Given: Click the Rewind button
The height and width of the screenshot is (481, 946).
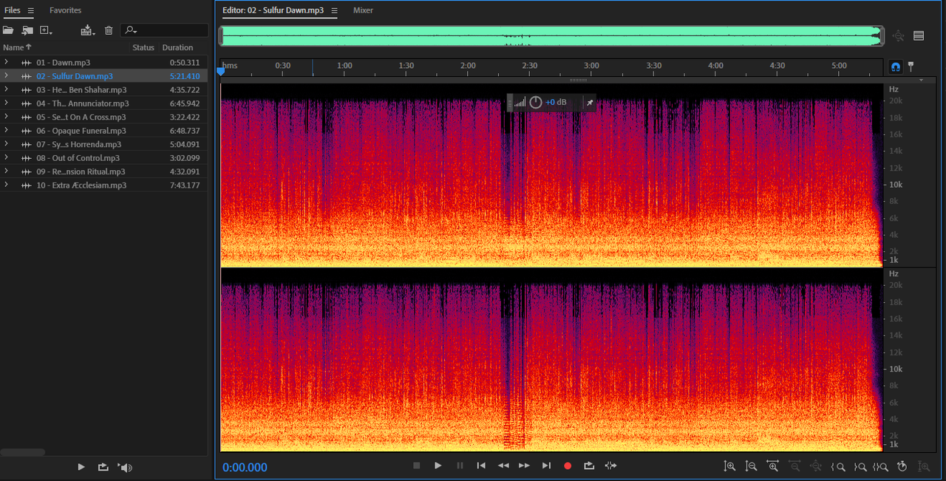Looking at the screenshot, I should click(503, 465).
